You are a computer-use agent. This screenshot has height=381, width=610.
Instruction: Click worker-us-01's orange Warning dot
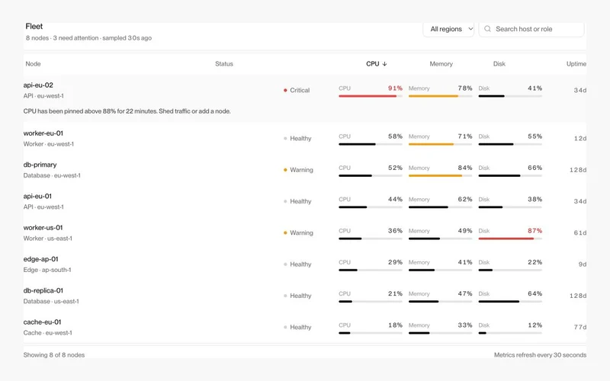pyautogui.click(x=285, y=233)
